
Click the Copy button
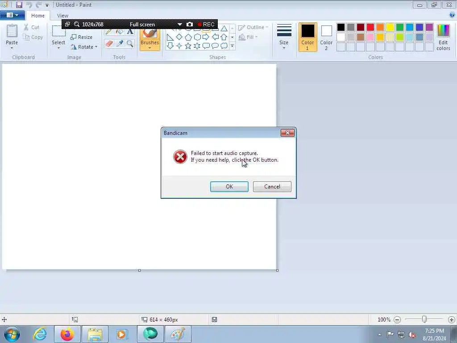tap(33, 37)
